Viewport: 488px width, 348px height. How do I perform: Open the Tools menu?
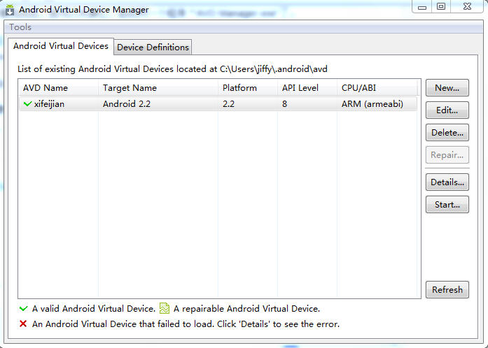pos(20,27)
